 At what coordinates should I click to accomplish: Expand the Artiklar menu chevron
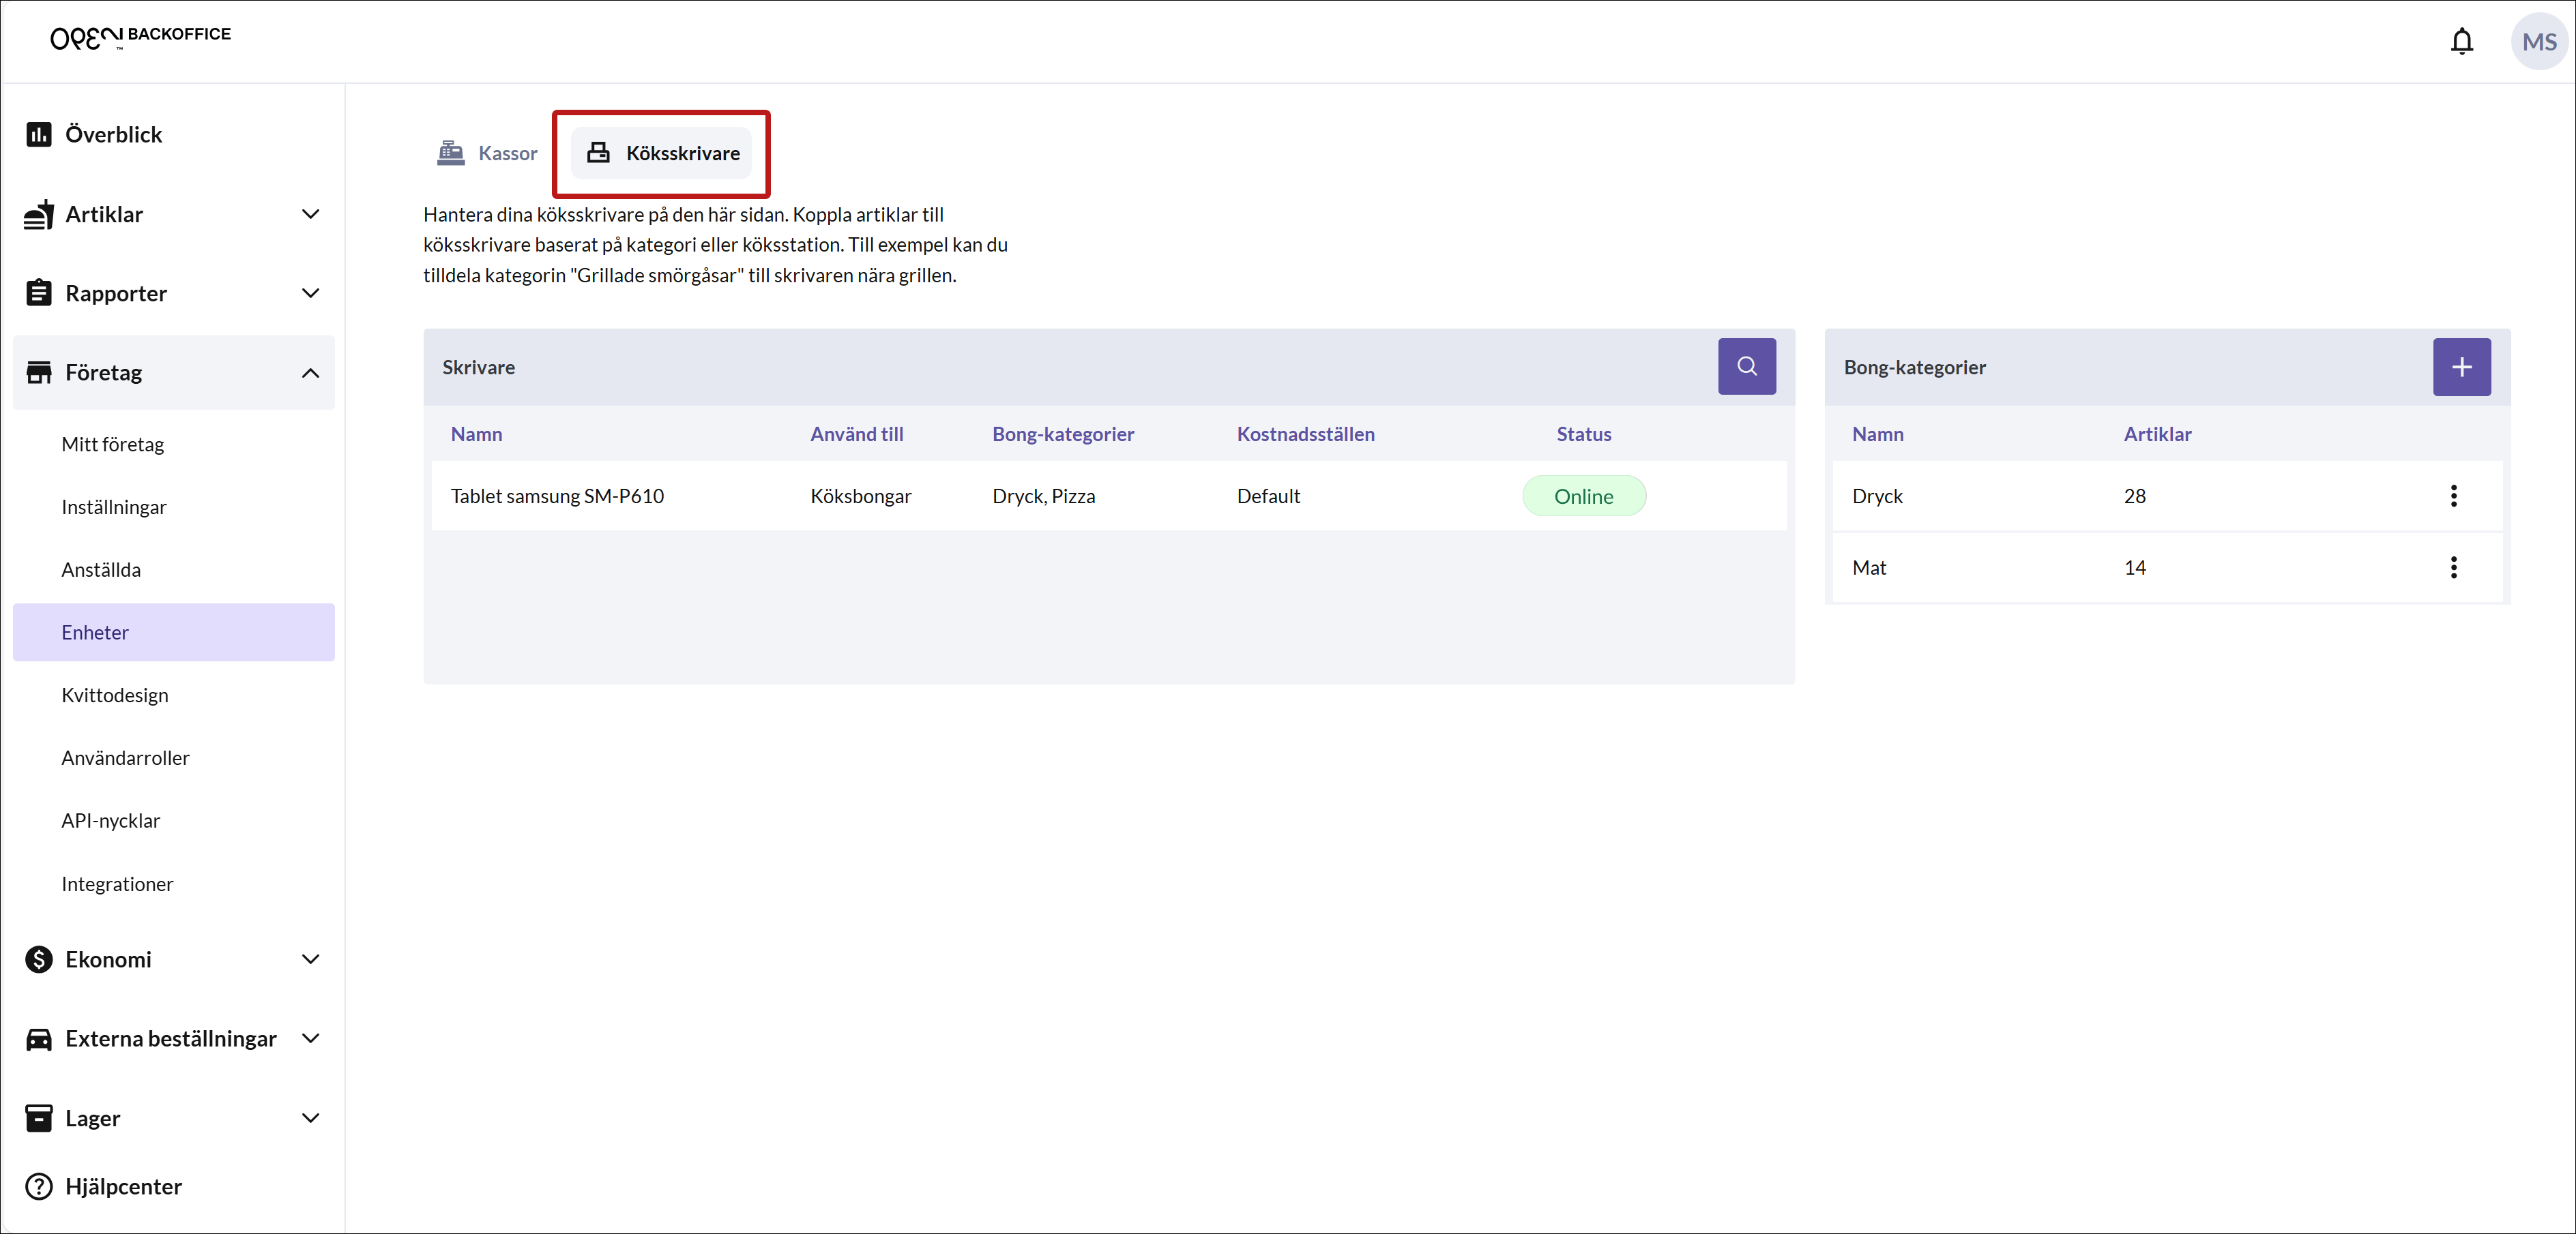(310, 214)
